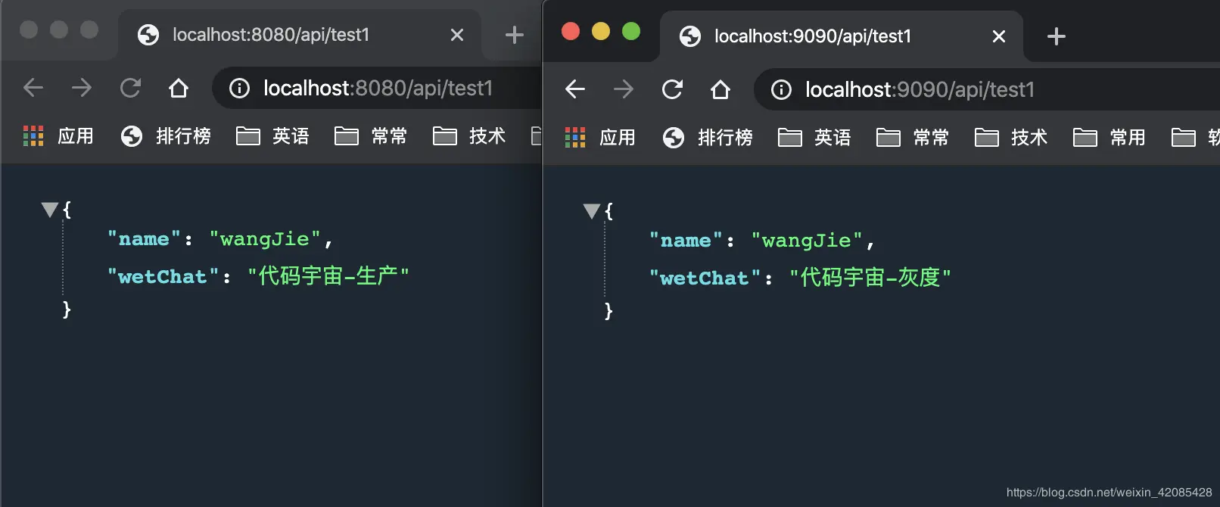Screen dimensions: 1220x507
Task: Select "wetChat" key in localhost:9090 page
Action: [x=705, y=278]
